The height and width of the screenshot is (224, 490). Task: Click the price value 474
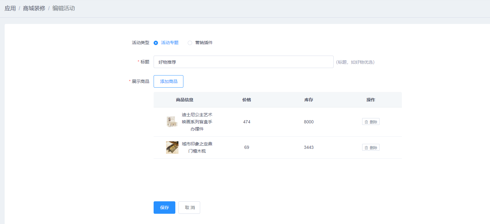click(247, 122)
